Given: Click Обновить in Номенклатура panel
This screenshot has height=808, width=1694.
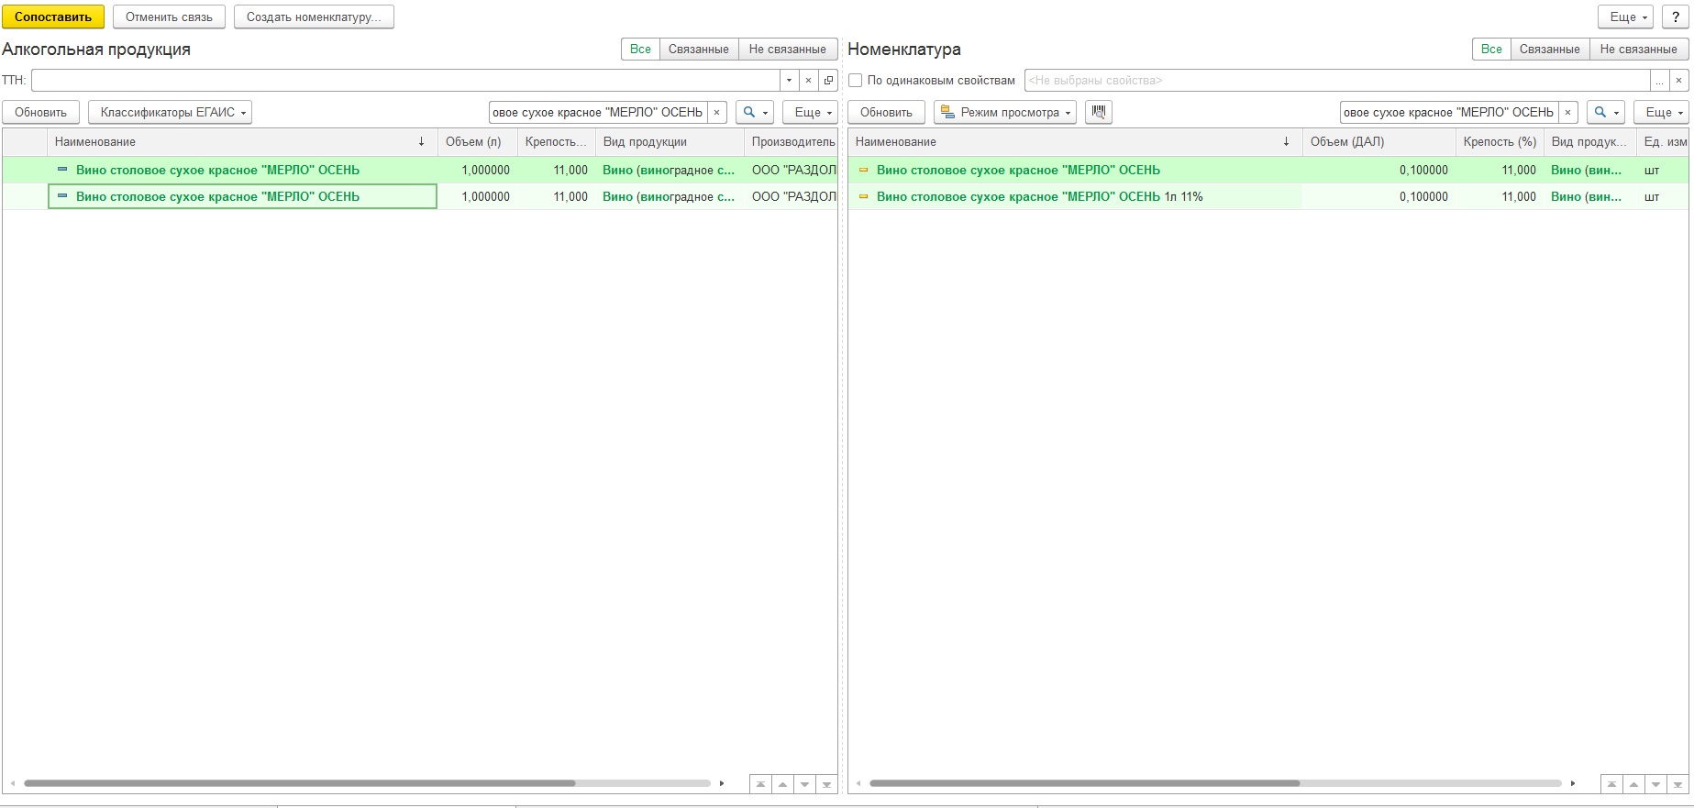Looking at the screenshot, I should pos(886,113).
